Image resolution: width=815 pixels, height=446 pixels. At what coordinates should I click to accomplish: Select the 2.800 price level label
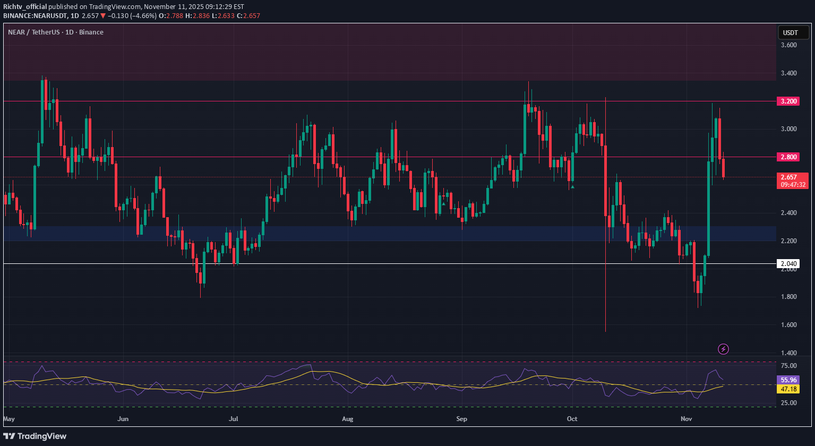(x=789, y=157)
